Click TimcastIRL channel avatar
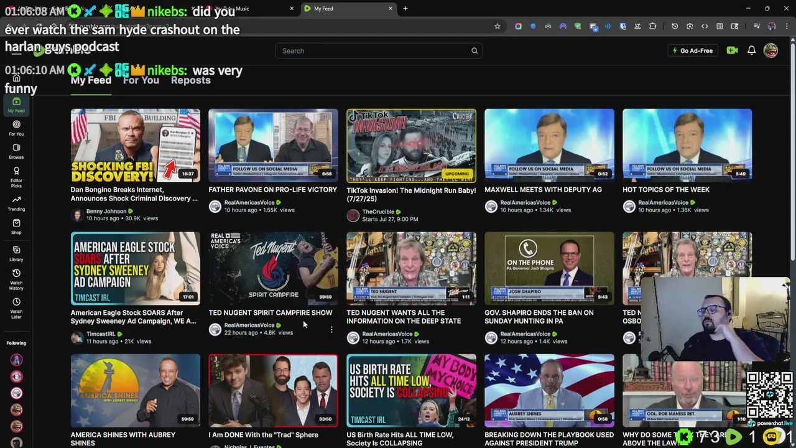The width and height of the screenshot is (796, 448). tap(77, 338)
